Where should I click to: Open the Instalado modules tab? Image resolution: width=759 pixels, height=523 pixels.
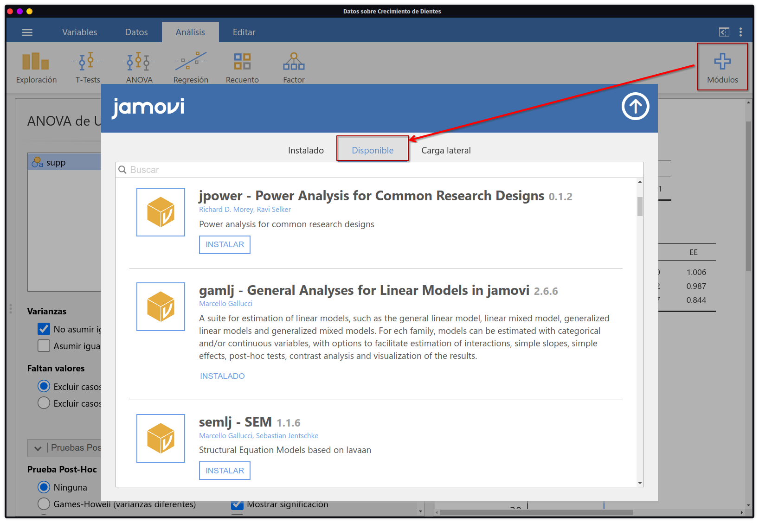pos(306,150)
